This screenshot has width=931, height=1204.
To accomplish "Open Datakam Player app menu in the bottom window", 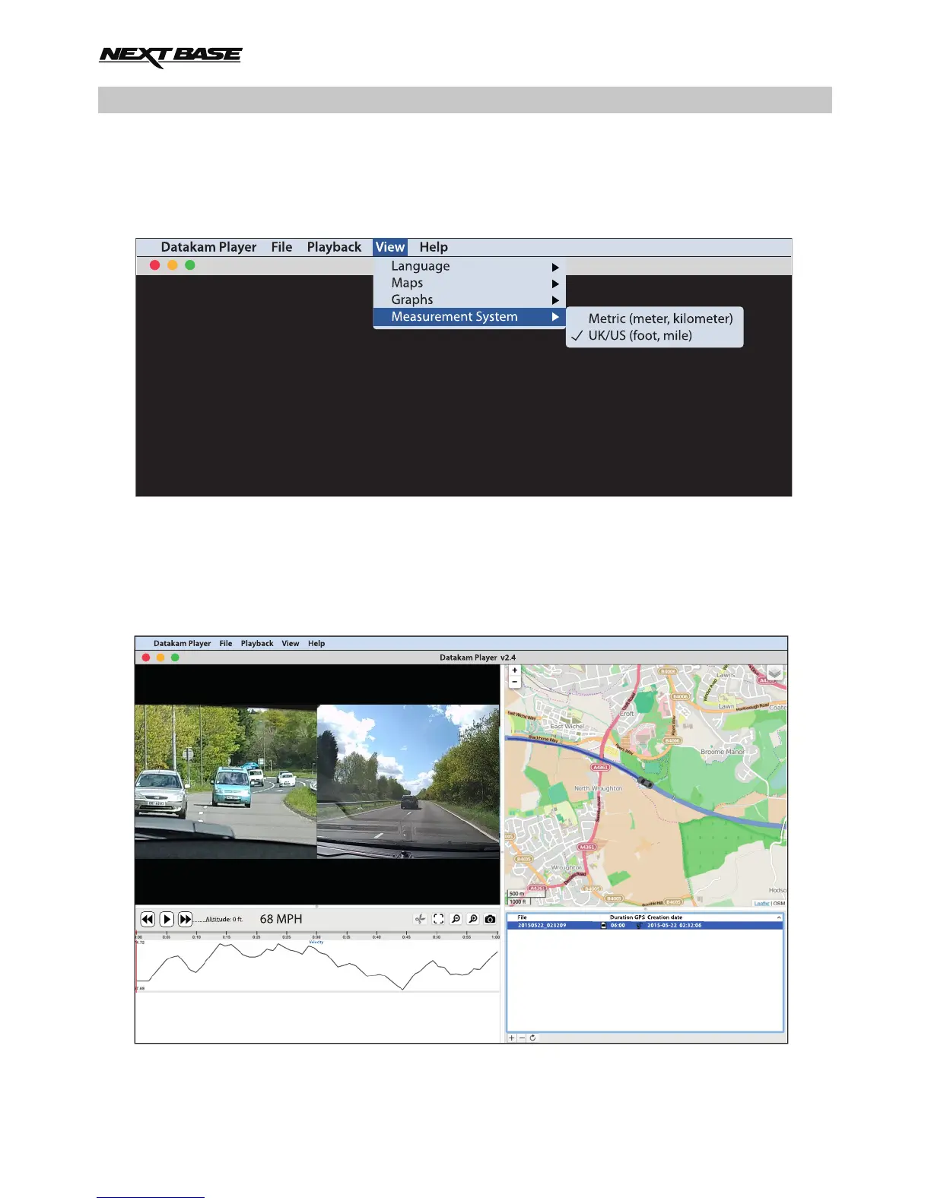I will coord(182,644).
